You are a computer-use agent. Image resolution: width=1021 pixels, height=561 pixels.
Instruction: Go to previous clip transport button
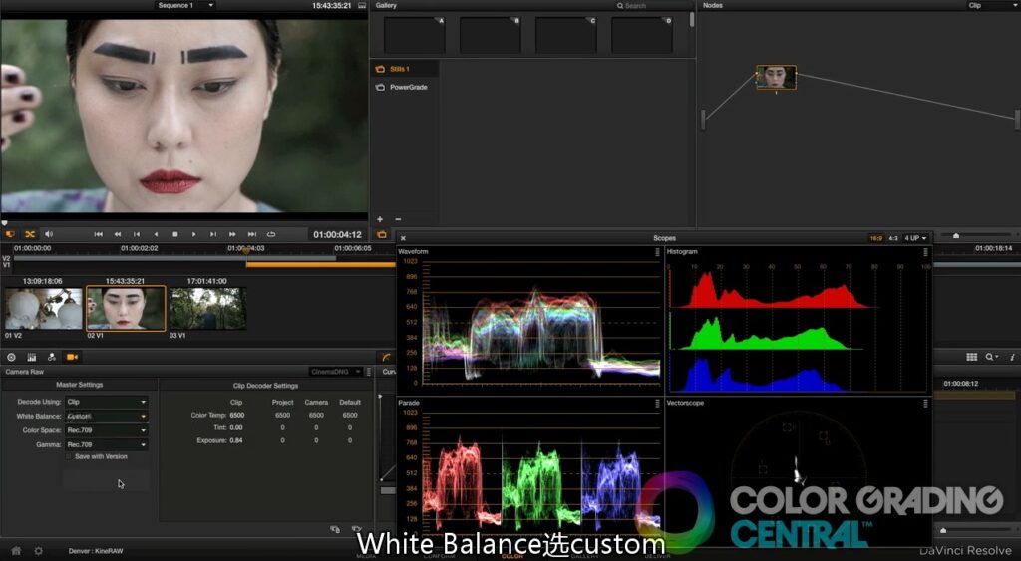137,234
